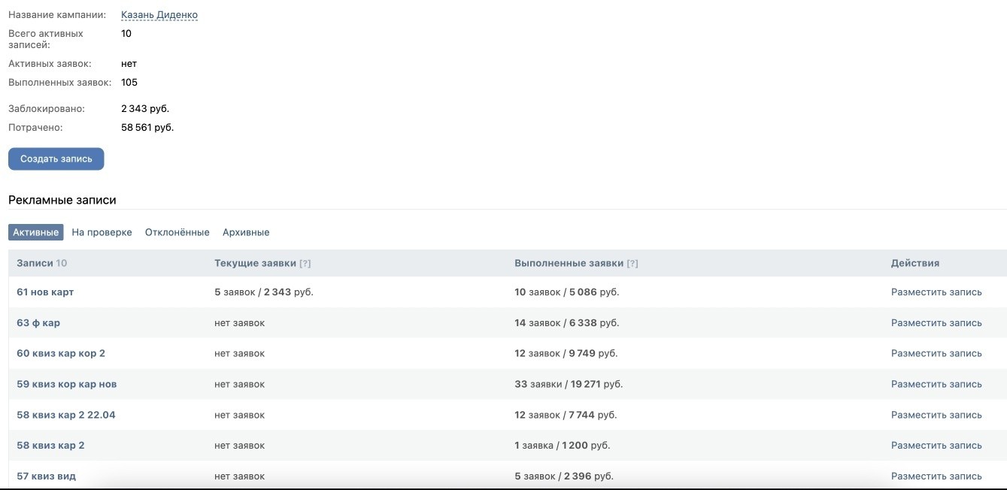Open the record 58 квиз кар 2 22.04
Viewport: 1007px width, 490px height.
pyautogui.click(x=66, y=415)
